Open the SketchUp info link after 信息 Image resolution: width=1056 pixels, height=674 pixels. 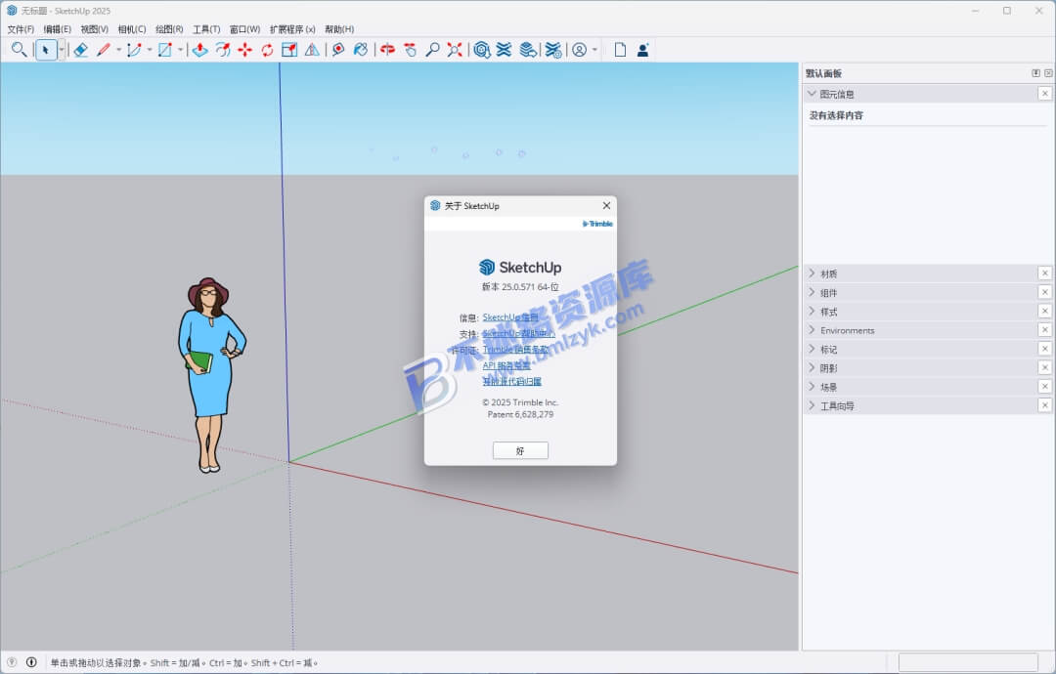(x=509, y=316)
